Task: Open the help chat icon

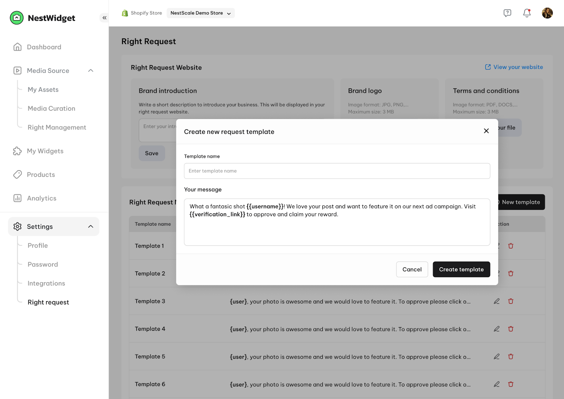Action: pos(507,13)
